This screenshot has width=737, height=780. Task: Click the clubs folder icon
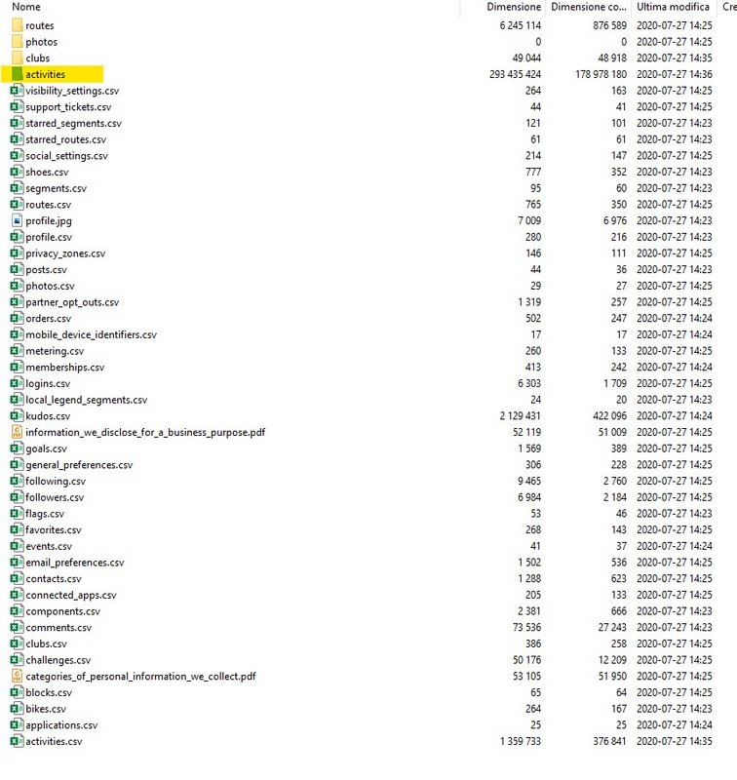coord(17,58)
